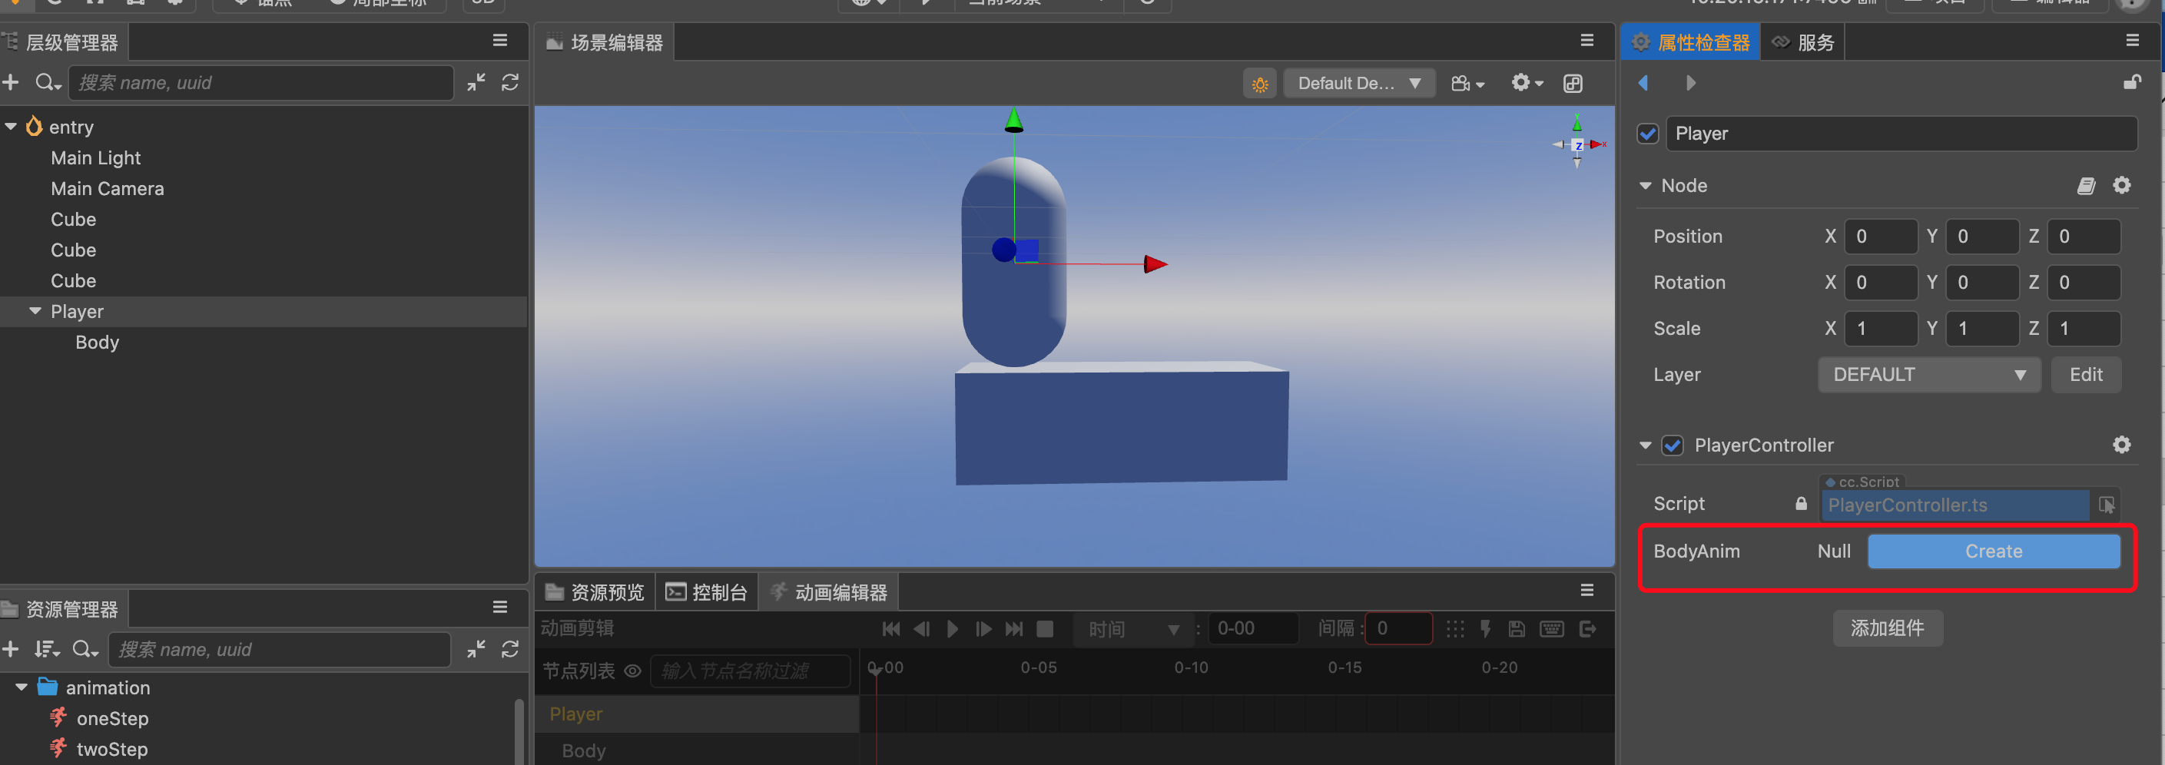Collapse the Player node in hierarchy

[x=35, y=311]
